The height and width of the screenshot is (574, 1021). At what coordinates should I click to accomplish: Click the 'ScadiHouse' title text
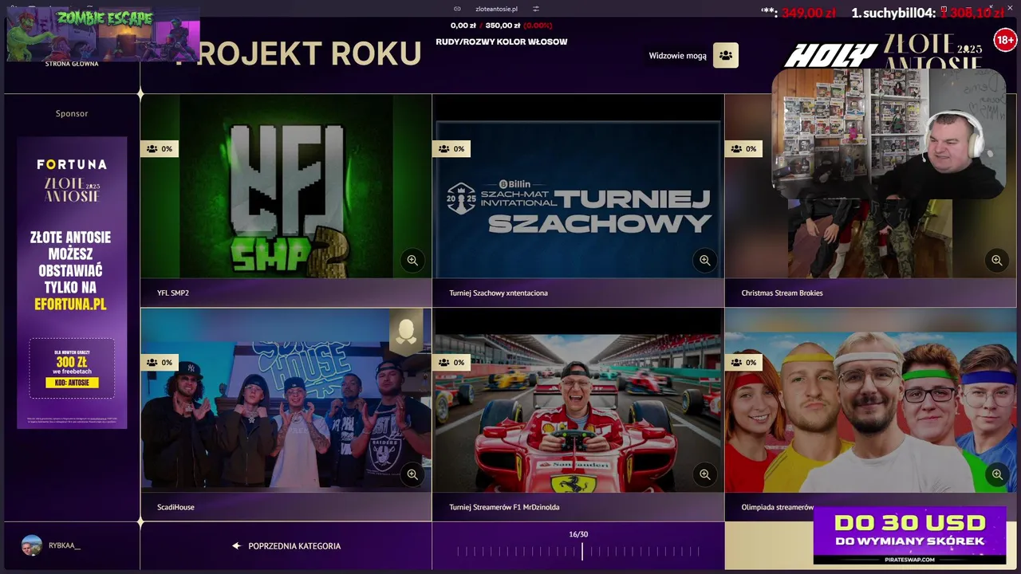point(175,507)
